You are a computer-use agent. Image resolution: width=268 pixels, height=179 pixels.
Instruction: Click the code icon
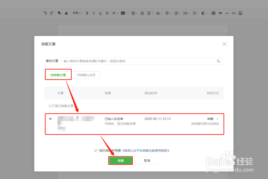(234, 13)
